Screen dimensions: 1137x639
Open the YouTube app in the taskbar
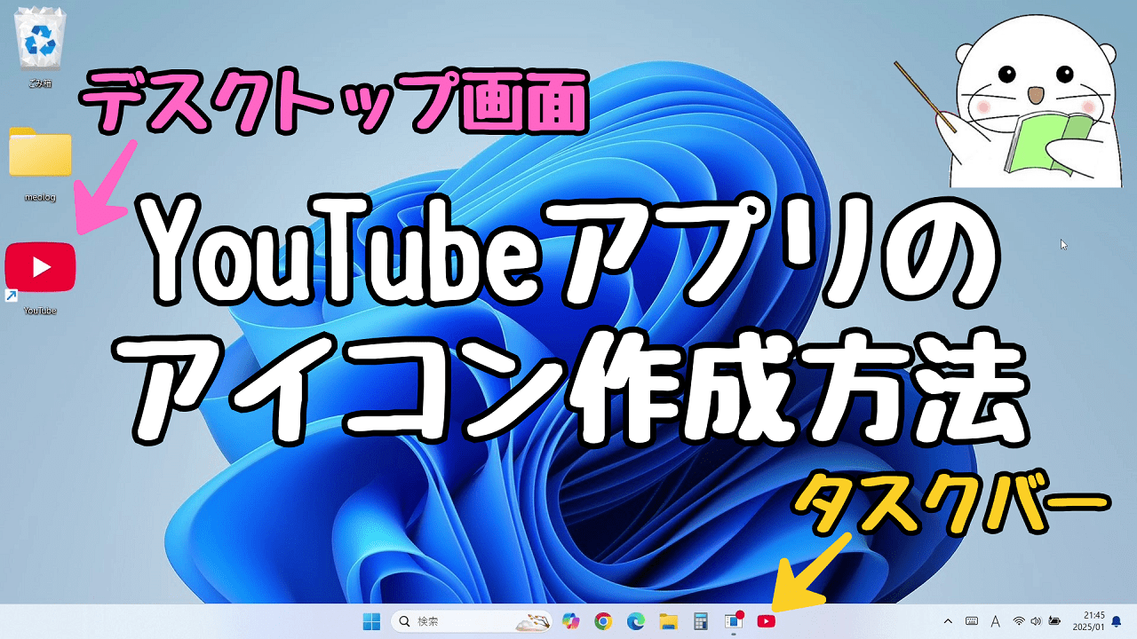coord(766,621)
